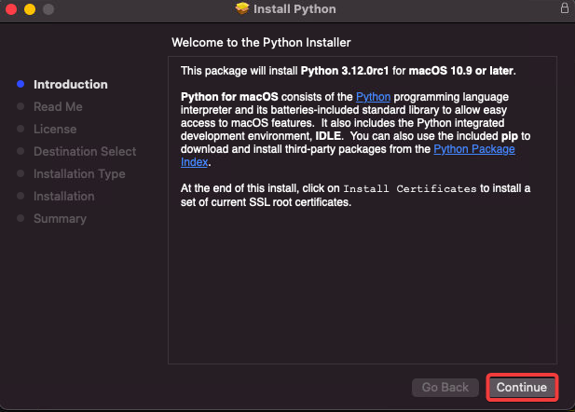Click the Welcome to the Python Installer heading
575x412 pixels.
pos(261,43)
